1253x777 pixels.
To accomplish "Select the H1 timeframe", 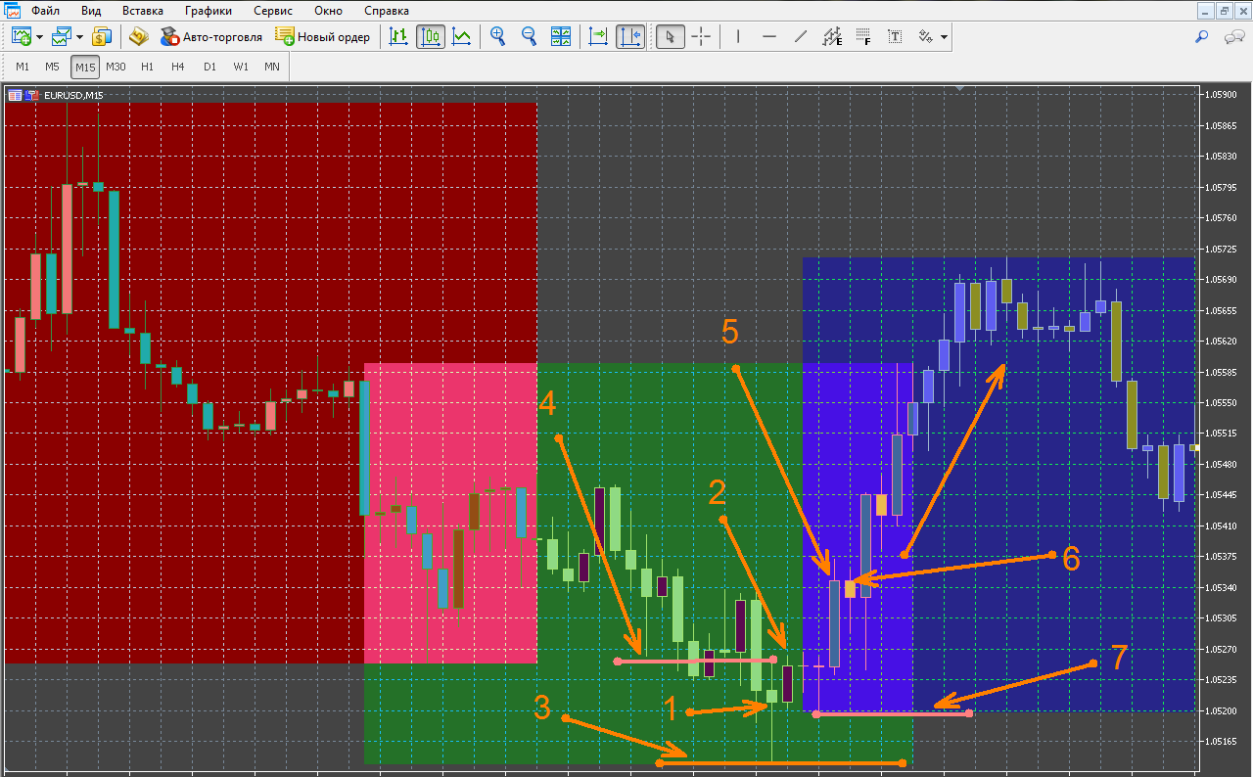I will 147,67.
